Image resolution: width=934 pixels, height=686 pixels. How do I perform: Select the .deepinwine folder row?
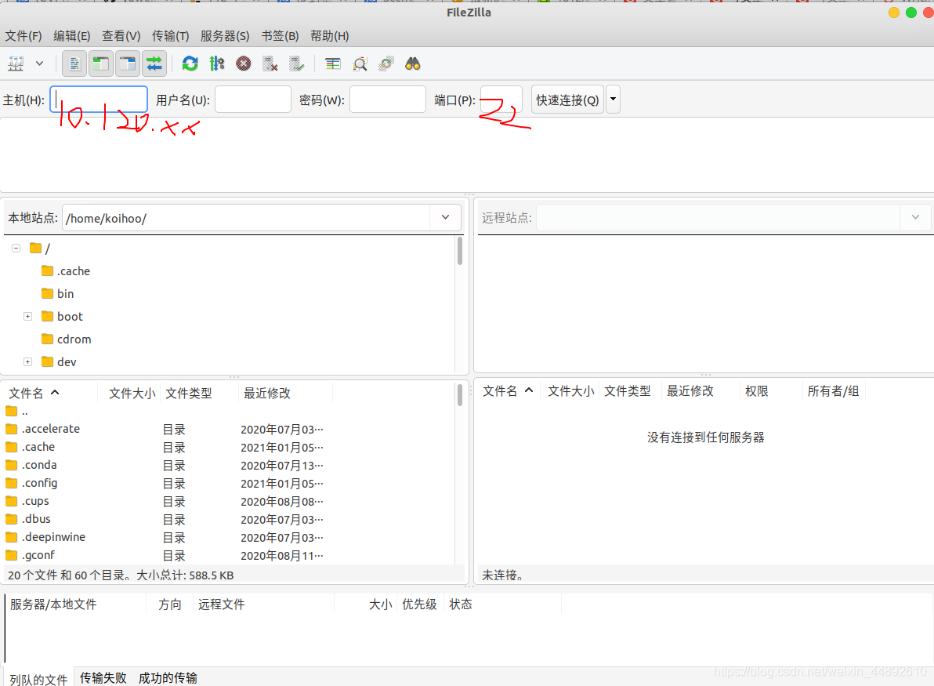pyautogui.click(x=228, y=537)
